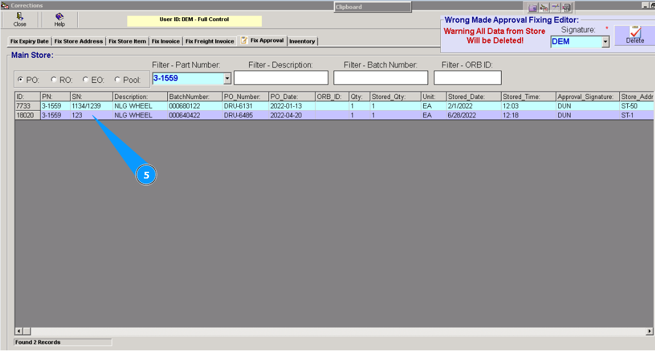Click stored time cell 12:18

tap(528, 115)
